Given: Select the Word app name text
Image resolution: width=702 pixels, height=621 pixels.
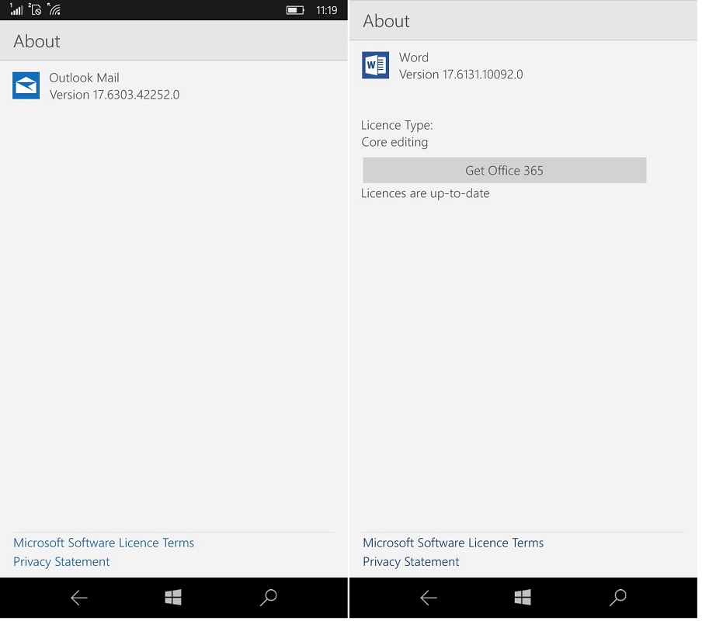Looking at the screenshot, I should (414, 57).
